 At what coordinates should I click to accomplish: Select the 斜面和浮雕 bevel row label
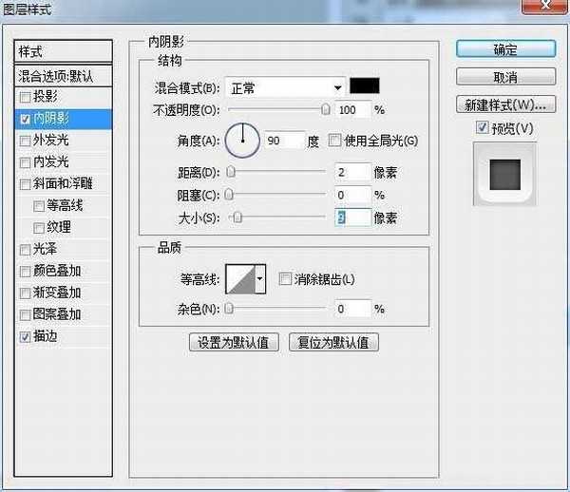(63, 183)
